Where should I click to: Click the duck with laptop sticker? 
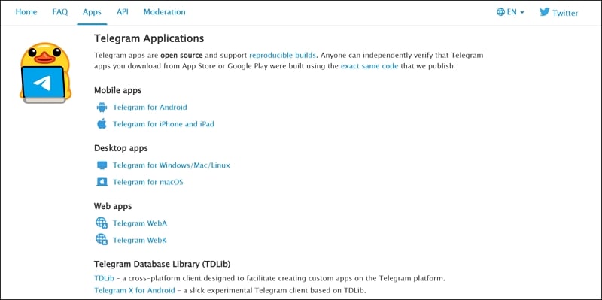pos(45,73)
